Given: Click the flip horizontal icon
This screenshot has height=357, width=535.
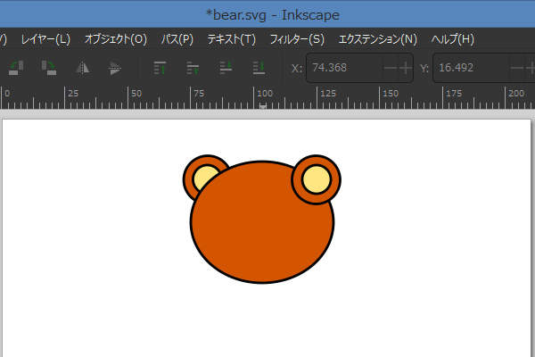Looking at the screenshot, I should point(82,68).
